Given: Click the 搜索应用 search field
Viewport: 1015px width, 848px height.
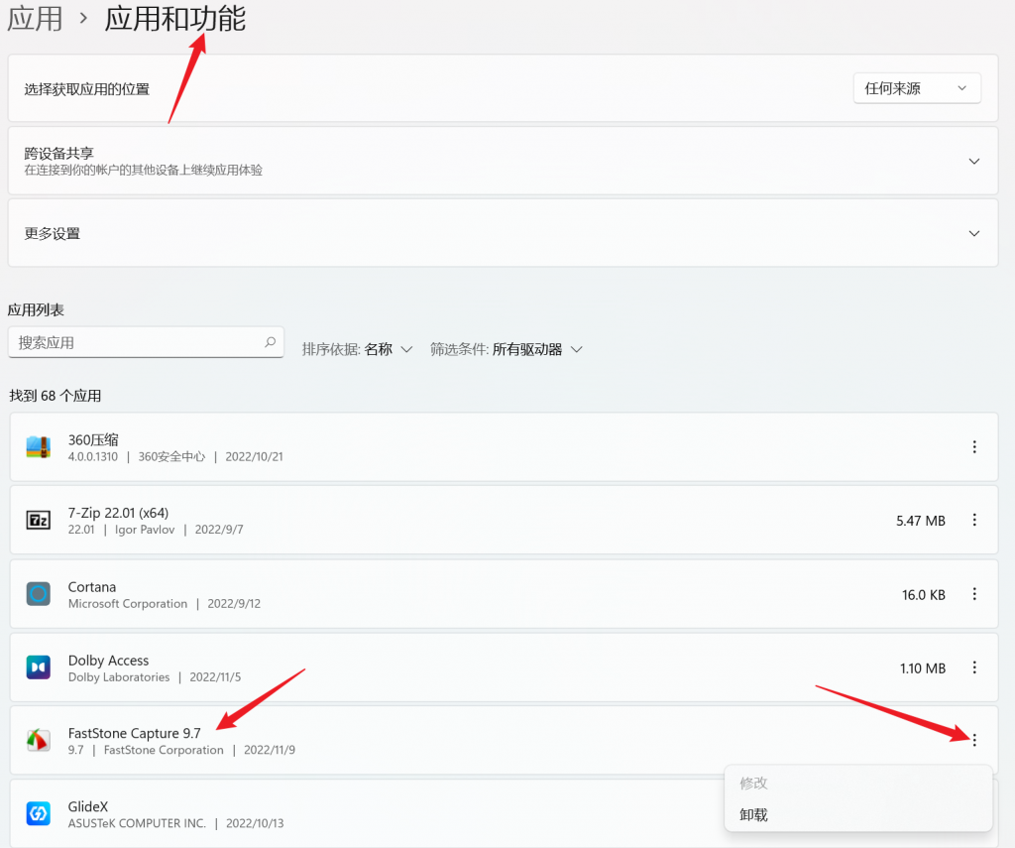Looking at the screenshot, I should (146, 342).
